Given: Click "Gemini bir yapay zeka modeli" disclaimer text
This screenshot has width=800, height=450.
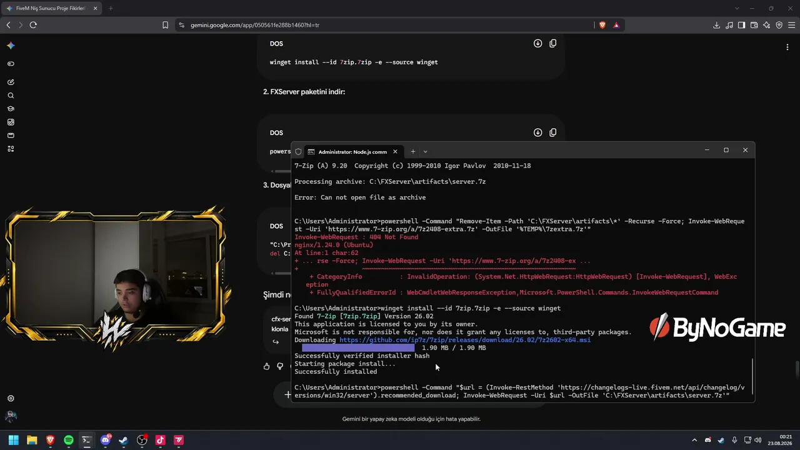Looking at the screenshot, I should coord(411,419).
